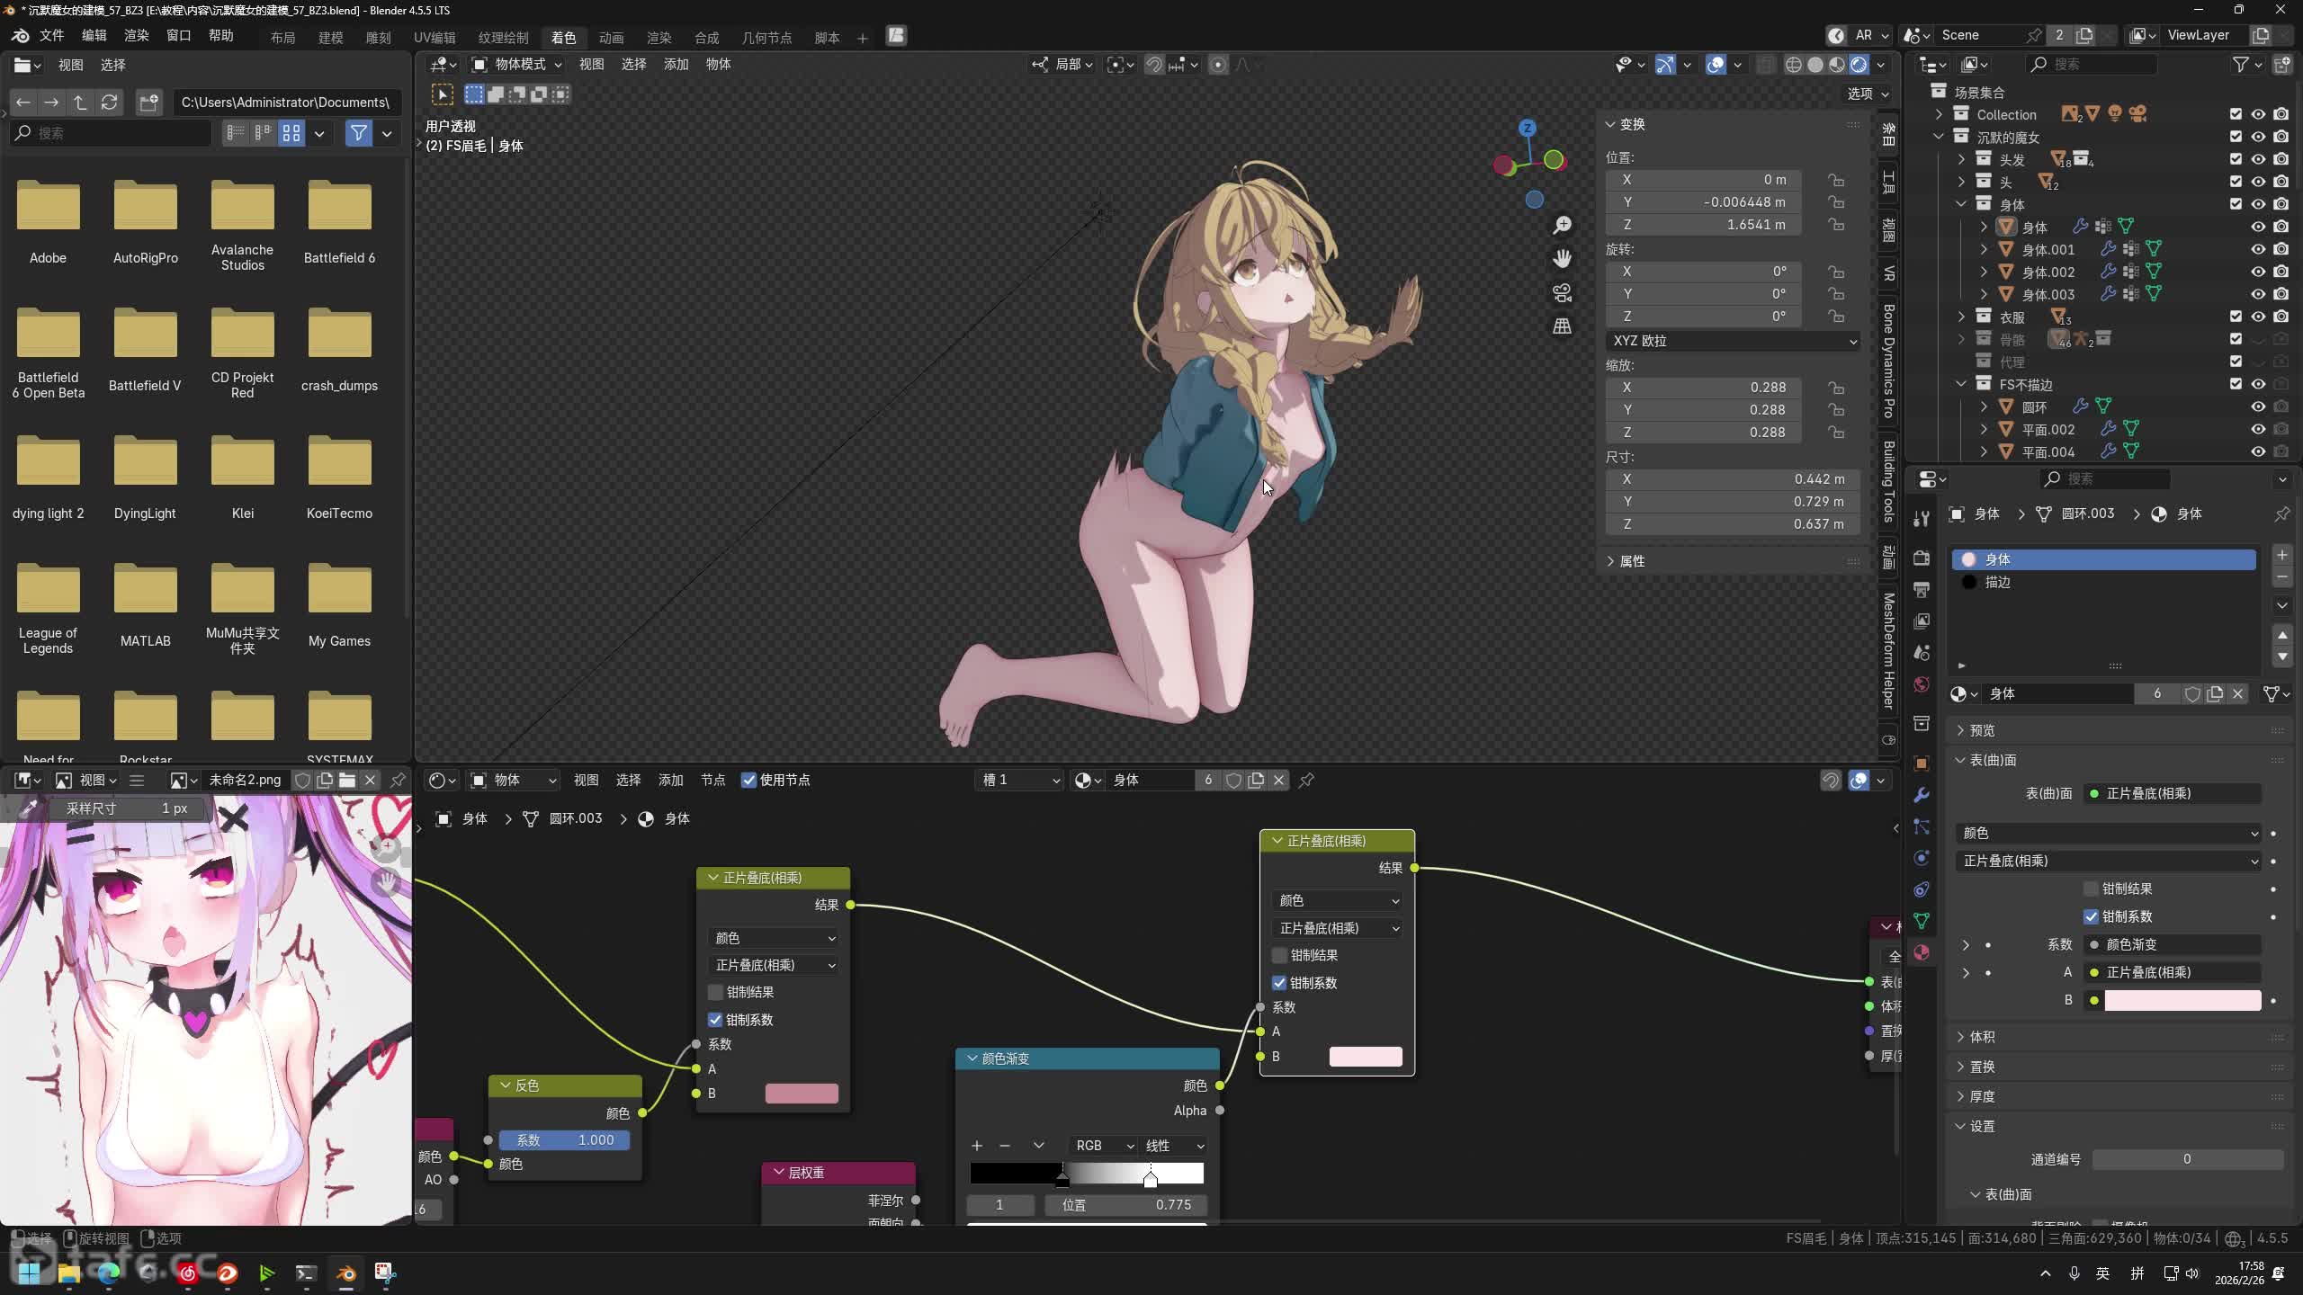Click the pan hand viewport gizmo
The width and height of the screenshot is (2303, 1295).
[x=1563, y=259]
